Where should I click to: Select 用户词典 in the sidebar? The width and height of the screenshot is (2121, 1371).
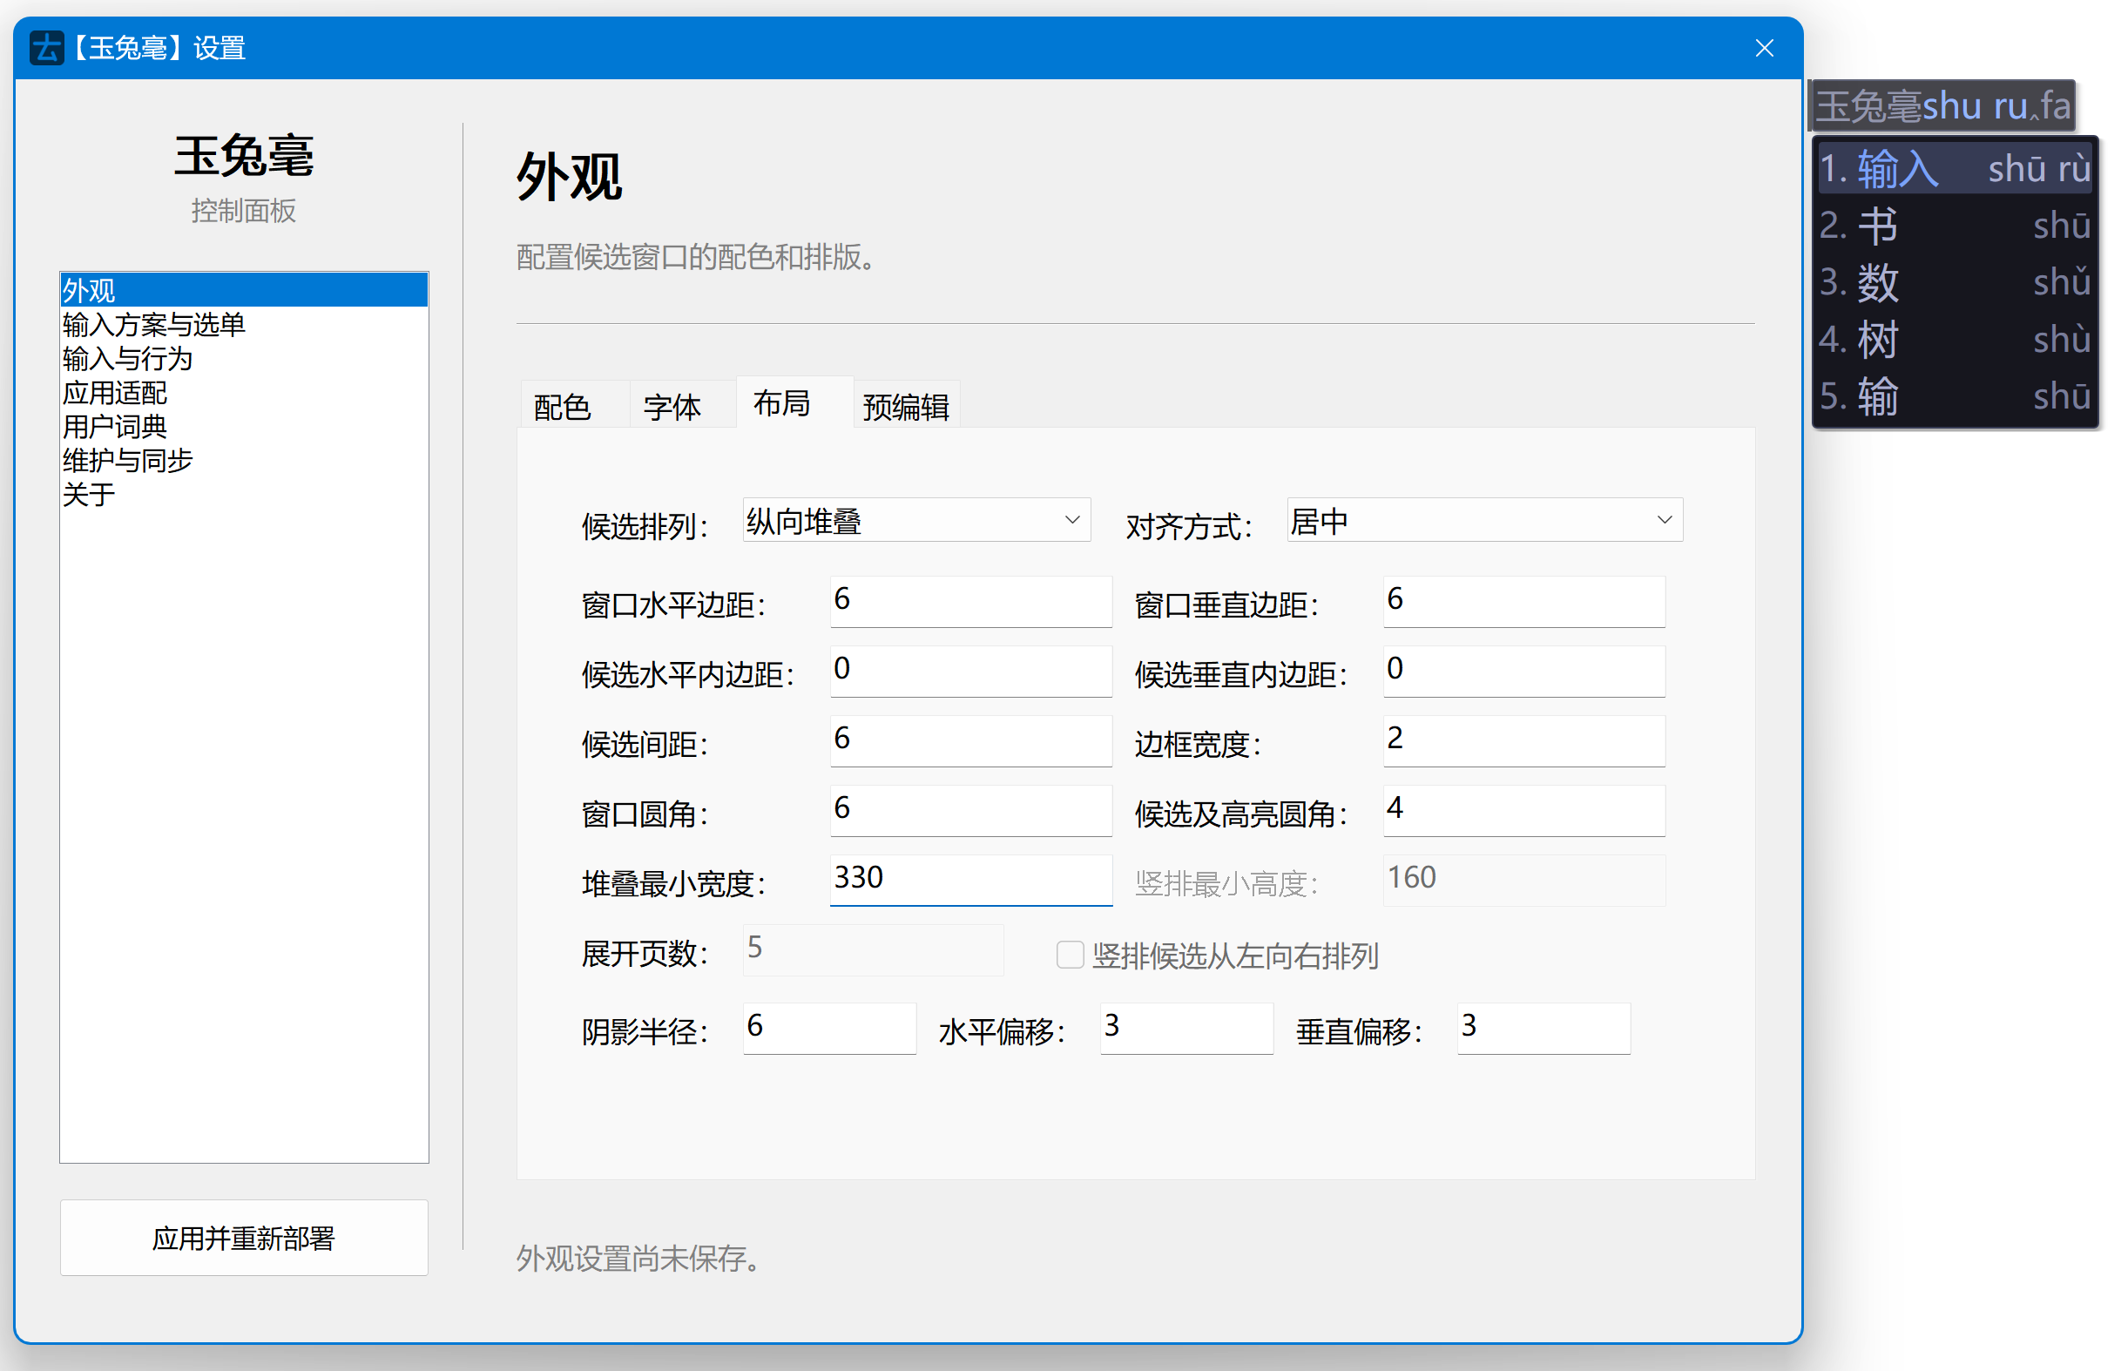(x=243, y=426)
